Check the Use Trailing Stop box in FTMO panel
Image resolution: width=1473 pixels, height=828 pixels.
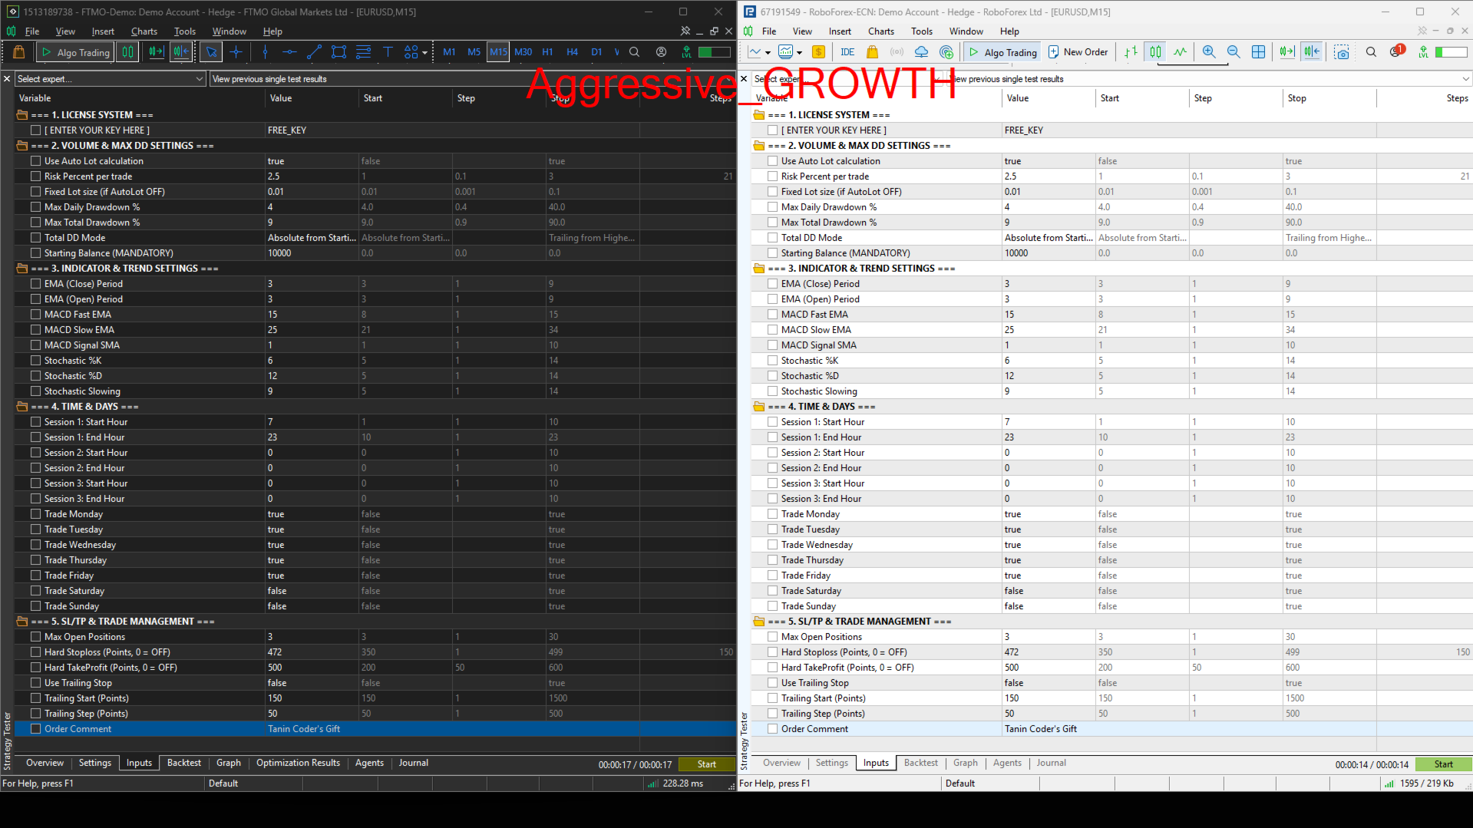36,683
